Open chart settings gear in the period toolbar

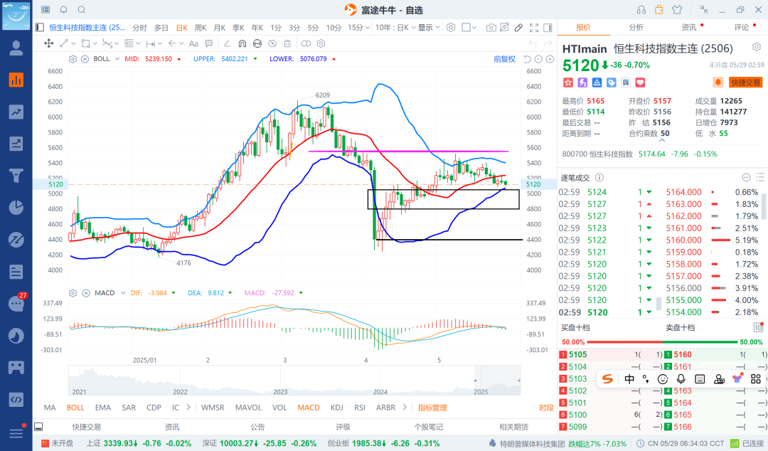tap(451, 28)
